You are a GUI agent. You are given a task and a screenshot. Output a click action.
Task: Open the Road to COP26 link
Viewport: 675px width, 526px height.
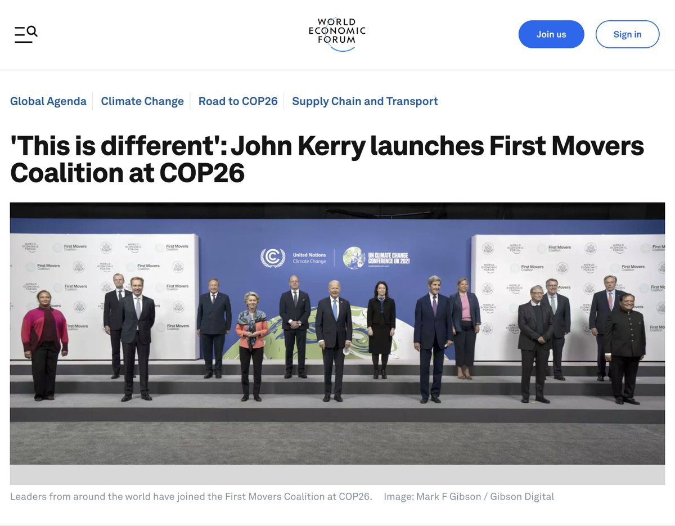pos(238,101)
